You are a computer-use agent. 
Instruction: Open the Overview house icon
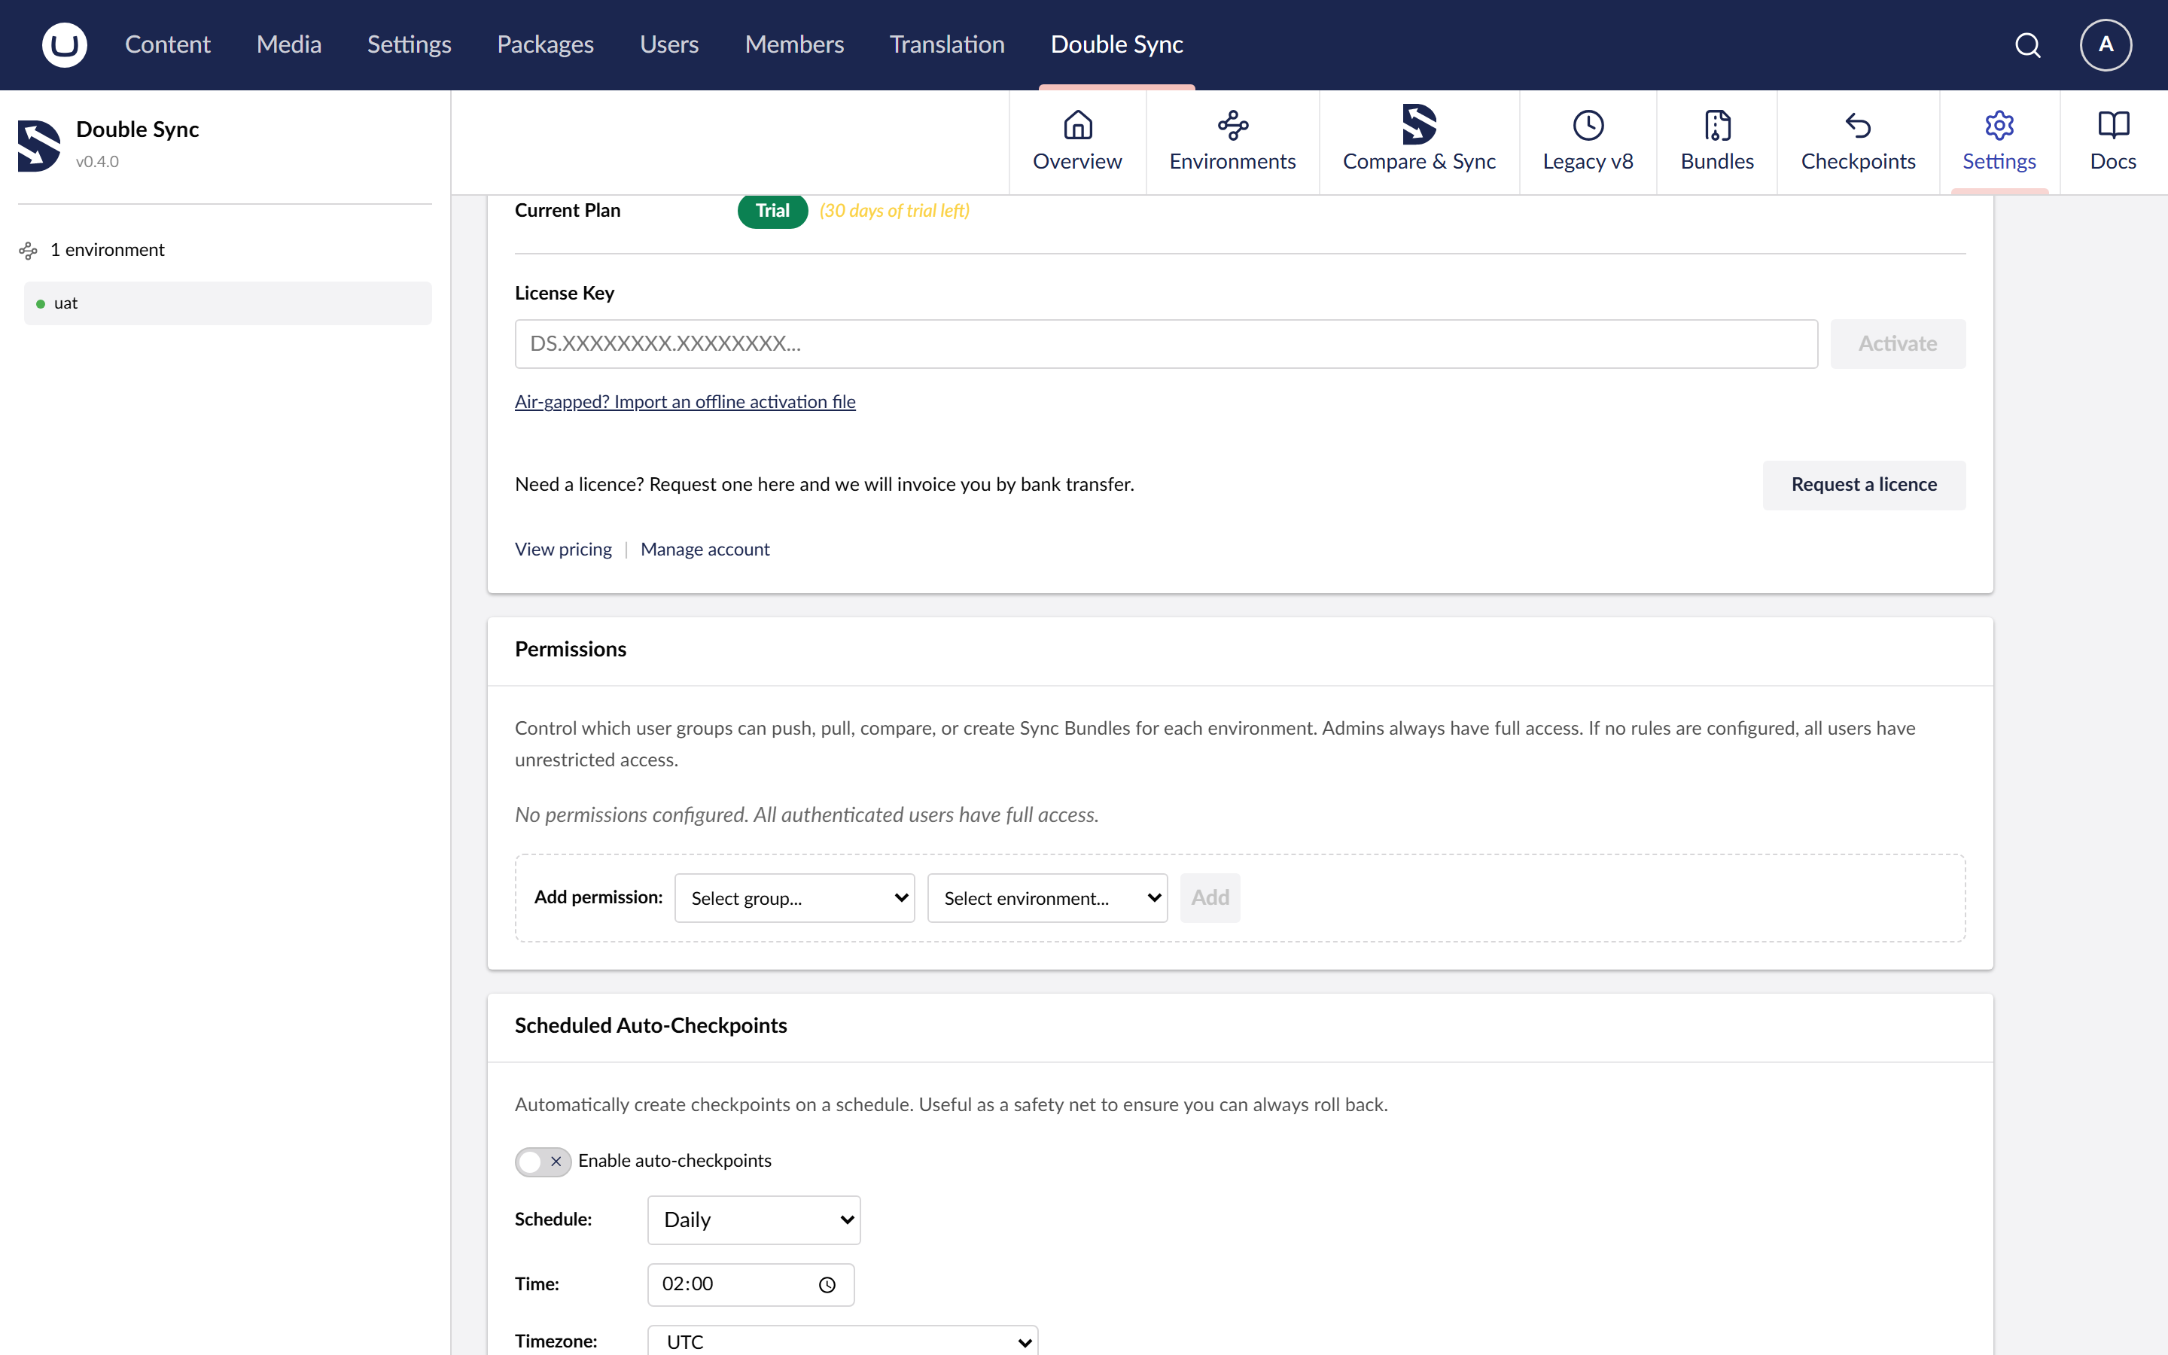pyautogui.click(x=1078, y=126)
